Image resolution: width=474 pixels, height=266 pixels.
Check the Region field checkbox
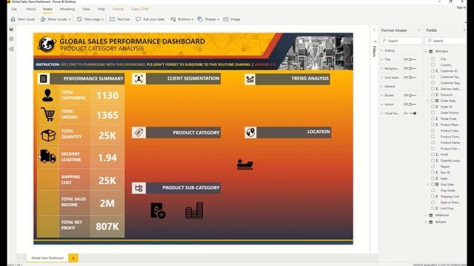pyautogui.click(x=433, y=166)
